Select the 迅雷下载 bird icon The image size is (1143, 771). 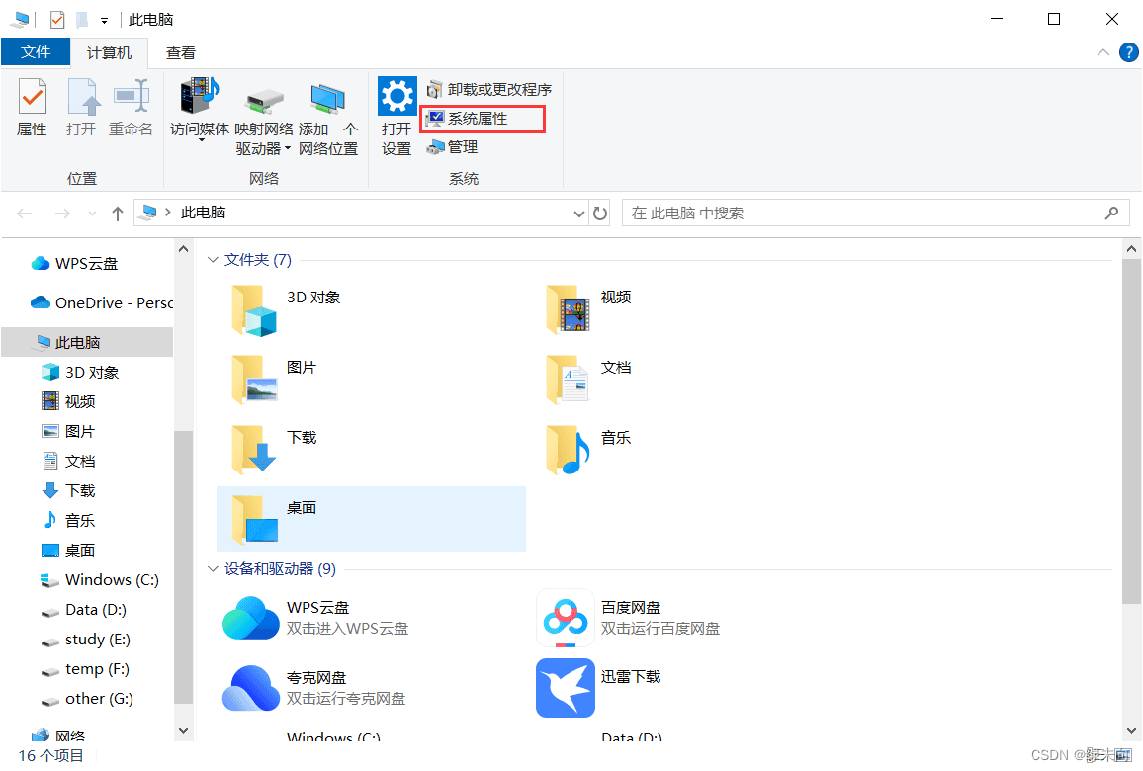point(565,688)
